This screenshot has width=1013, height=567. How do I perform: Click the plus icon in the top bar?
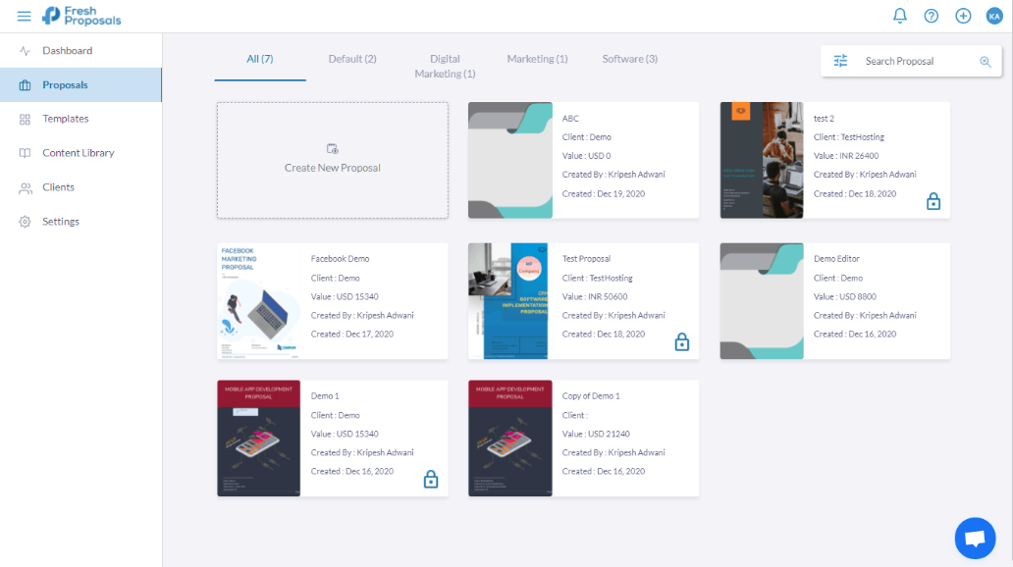coord(963,15)
